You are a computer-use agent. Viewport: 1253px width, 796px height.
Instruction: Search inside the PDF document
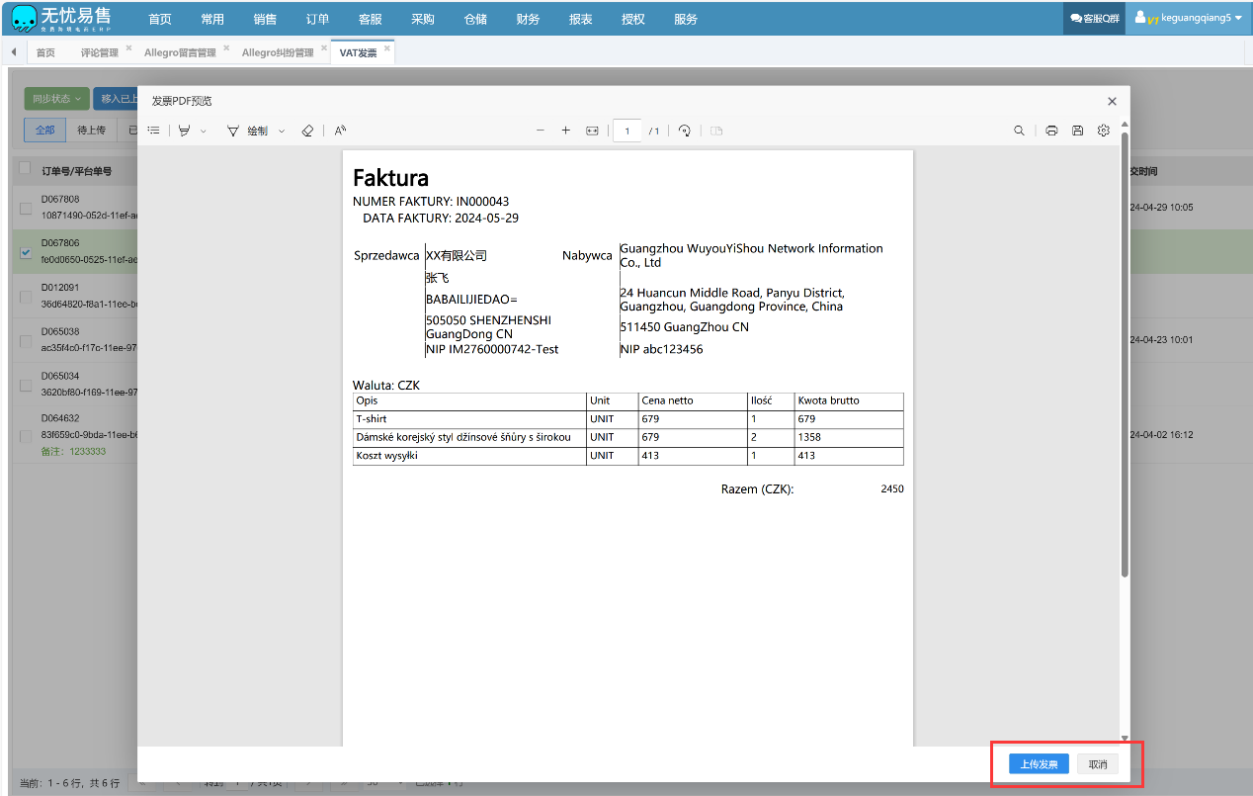1019,131
